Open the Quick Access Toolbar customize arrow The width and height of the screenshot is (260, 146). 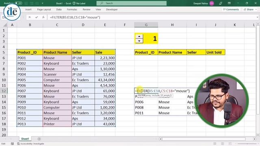(43, 3)
